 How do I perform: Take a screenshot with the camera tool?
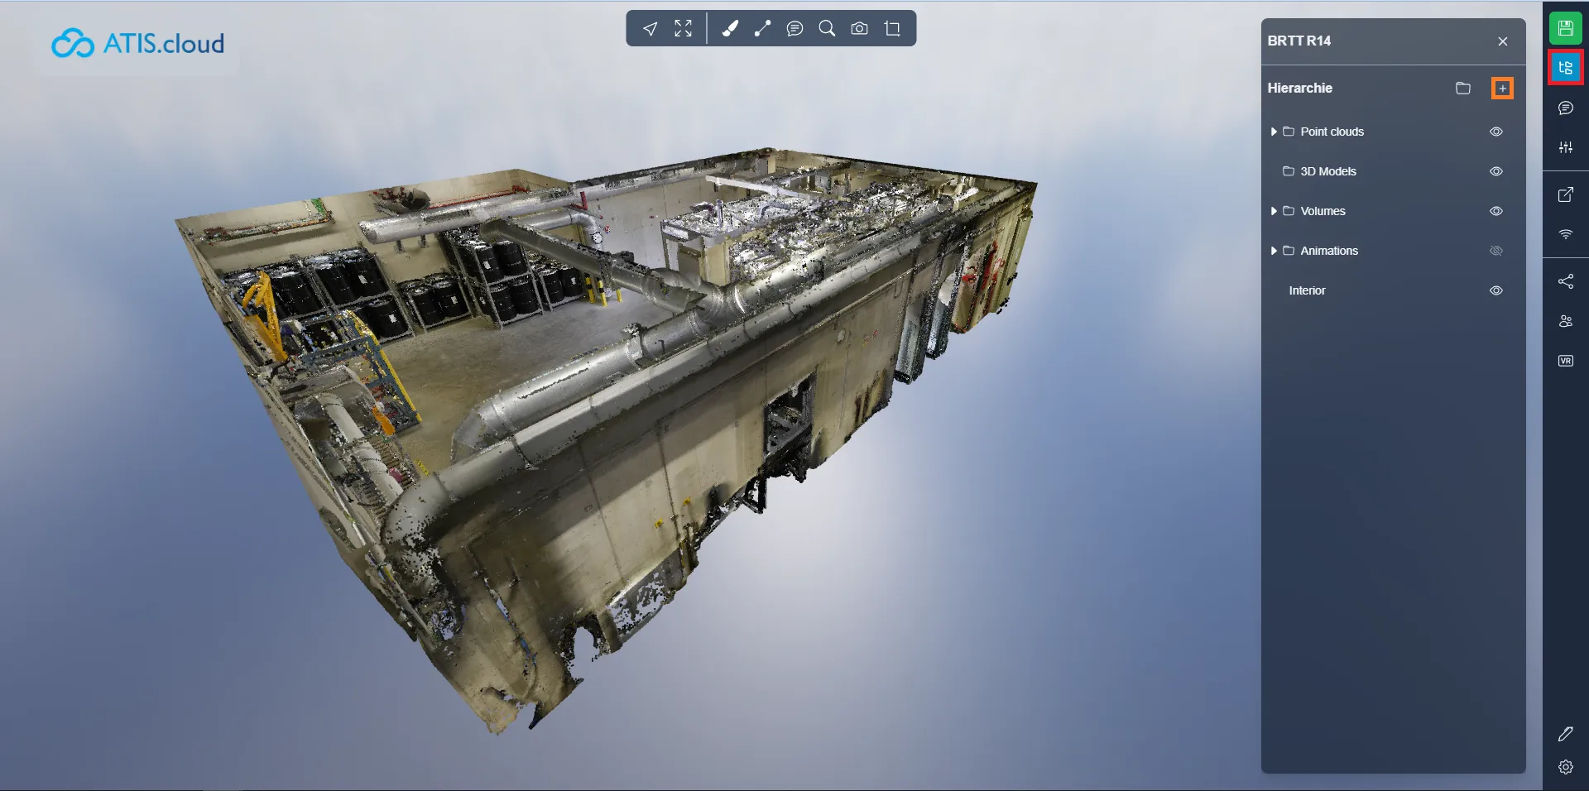point(860,29)
